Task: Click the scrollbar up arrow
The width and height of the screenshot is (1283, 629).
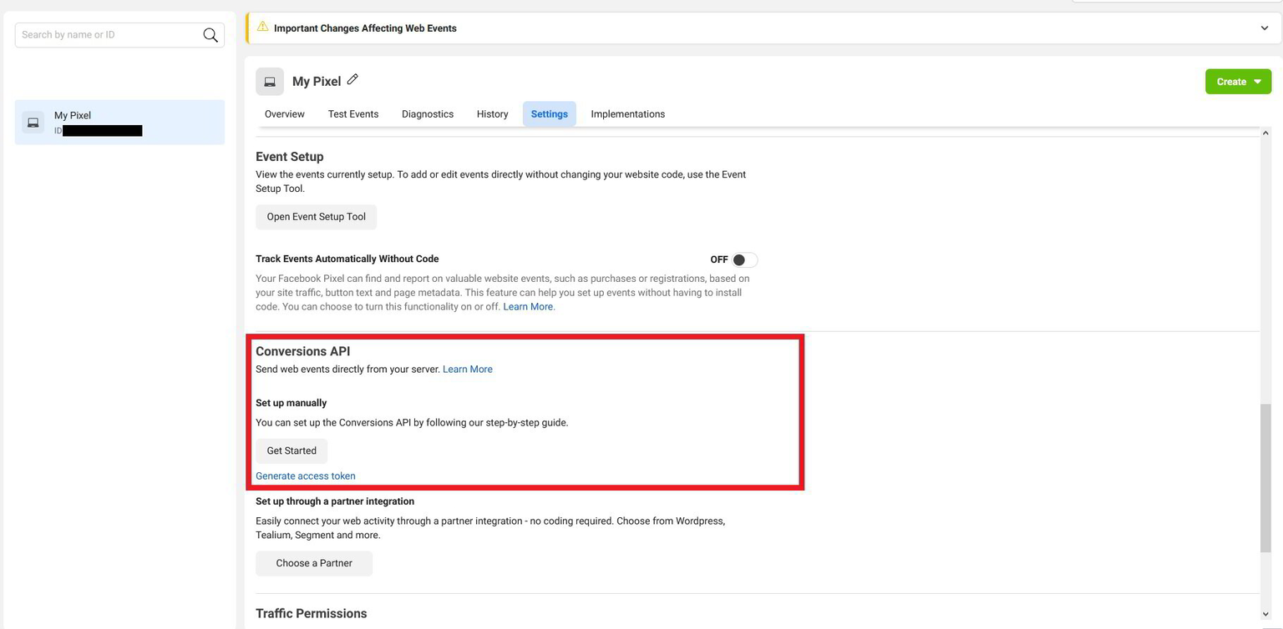Action: (x=1265, y=133)
